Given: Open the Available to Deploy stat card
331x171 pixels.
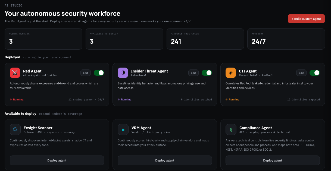Looking at the screenshot, I should [124, 39].
